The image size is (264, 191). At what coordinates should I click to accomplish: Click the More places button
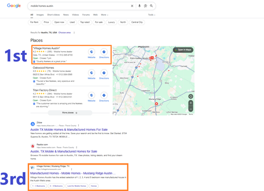coord(70,113)
